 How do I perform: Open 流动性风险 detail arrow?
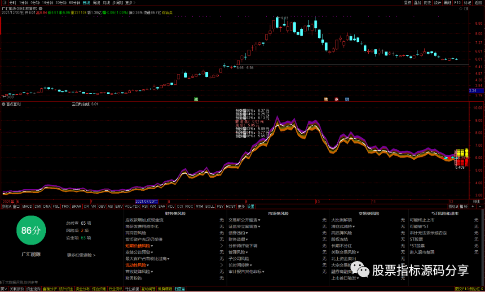[221, 265]
